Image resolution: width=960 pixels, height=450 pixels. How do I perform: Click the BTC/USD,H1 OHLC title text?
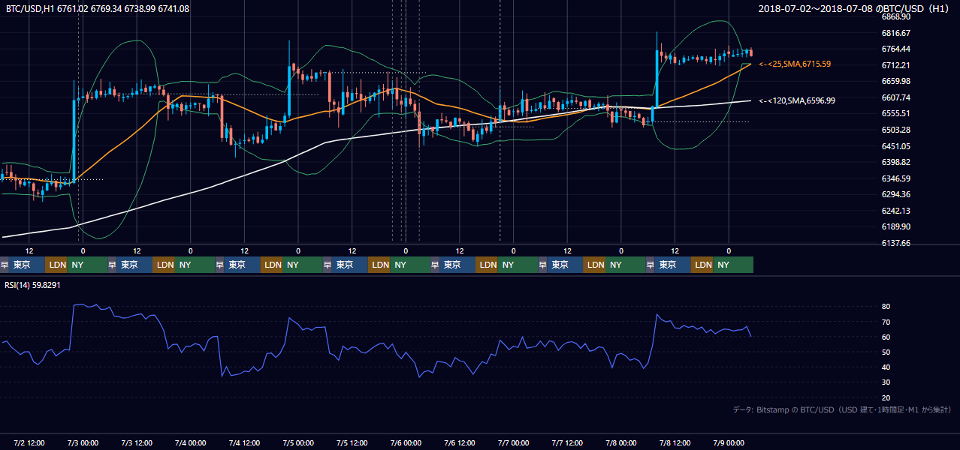[x=98, y=8]
